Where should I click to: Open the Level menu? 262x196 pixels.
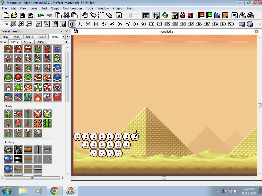[34, 8]
